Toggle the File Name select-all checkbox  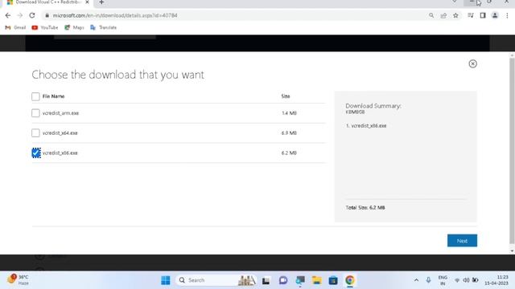pyautogui.click(x=35, y=96)
